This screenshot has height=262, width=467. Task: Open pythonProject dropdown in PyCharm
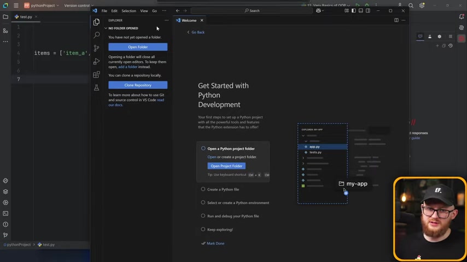coord(42,5)
